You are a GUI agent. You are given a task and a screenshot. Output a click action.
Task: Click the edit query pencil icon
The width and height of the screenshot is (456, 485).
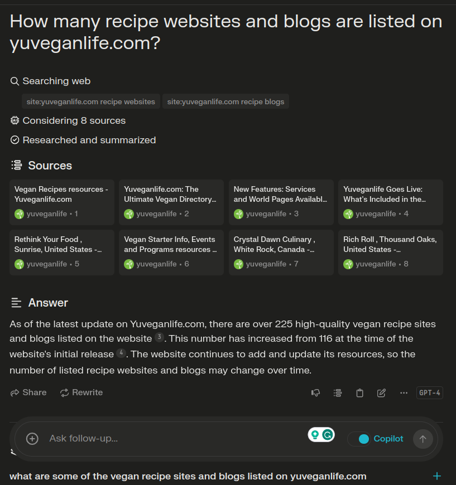click(x=381, y=393)
